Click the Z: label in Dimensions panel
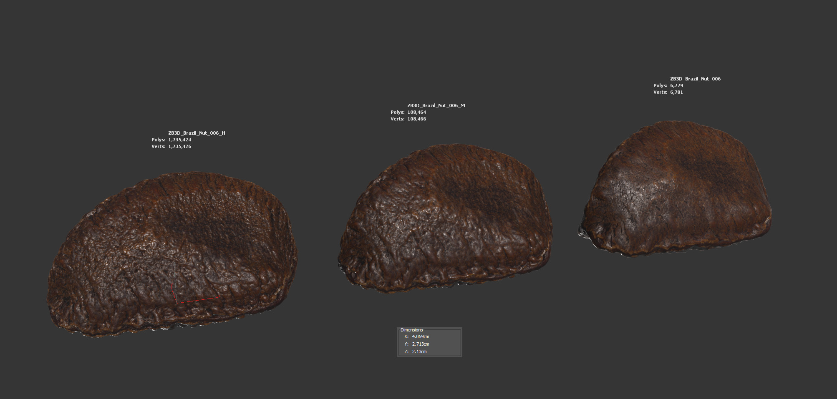 (x=406, y=351)
